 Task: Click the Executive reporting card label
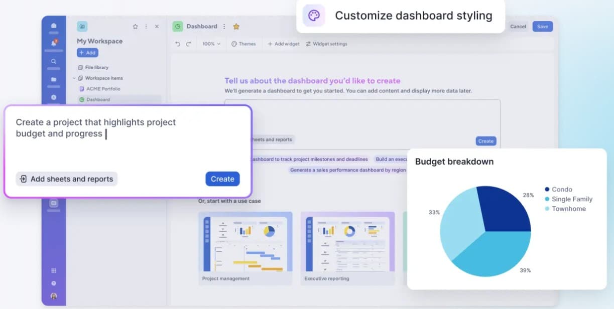tap(327, 278)
